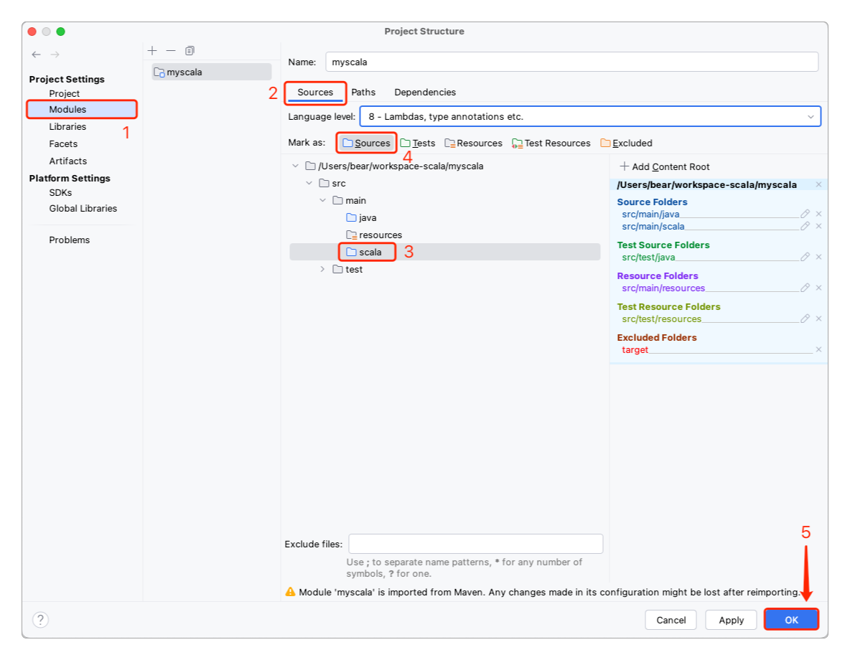The width and height of the screenshot is (850, 660).
Task: Select the test folder in tree
Action: click(x=347, y=269)
